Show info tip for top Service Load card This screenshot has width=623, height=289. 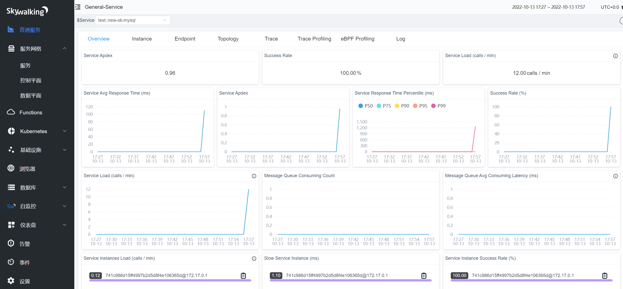[615, 56]
